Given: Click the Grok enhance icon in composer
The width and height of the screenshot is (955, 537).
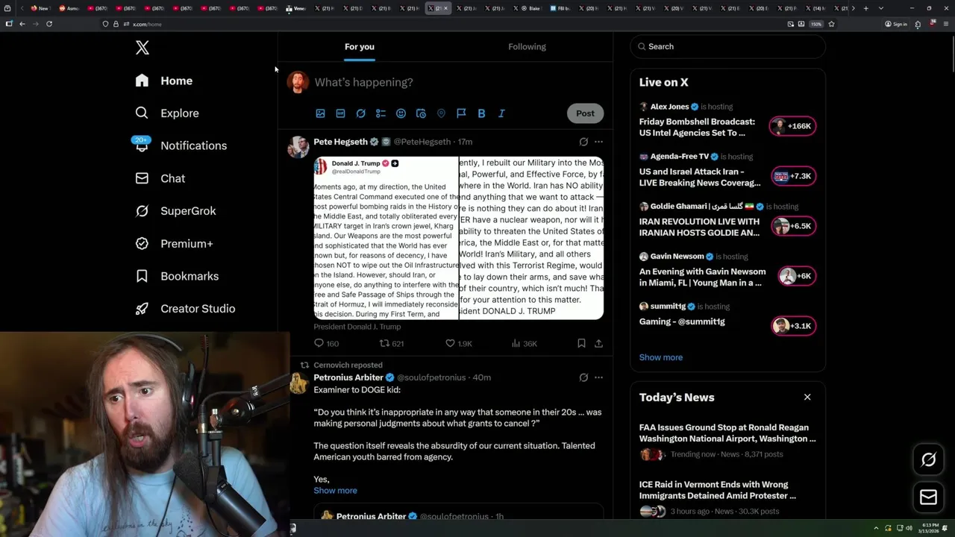Looking at the screenshot, I should [x=360, y=113].
